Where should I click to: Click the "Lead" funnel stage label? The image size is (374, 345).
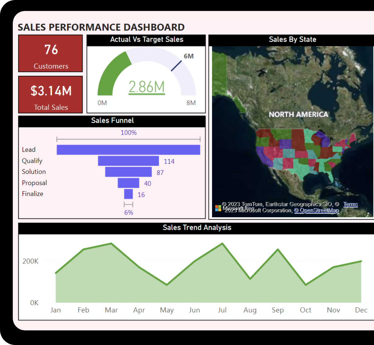tap(29, 150)
